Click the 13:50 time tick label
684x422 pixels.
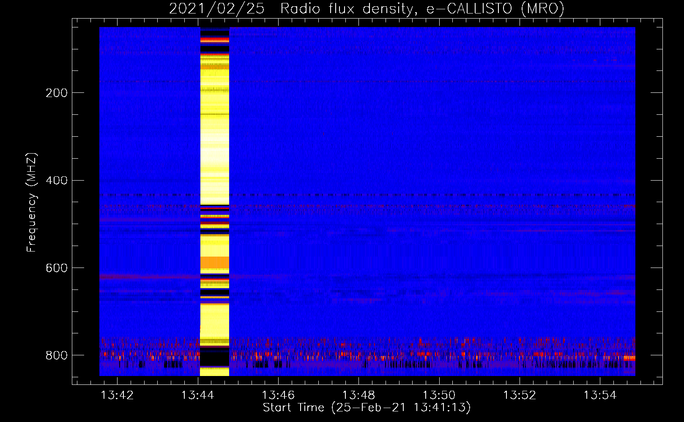coord(439,395)
